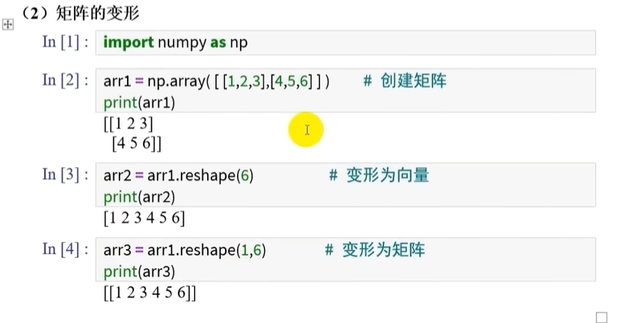The height and width of the screenshot is (323, 636).
Task: Click the table resize handle square
Action: click(x=601, y=317)
